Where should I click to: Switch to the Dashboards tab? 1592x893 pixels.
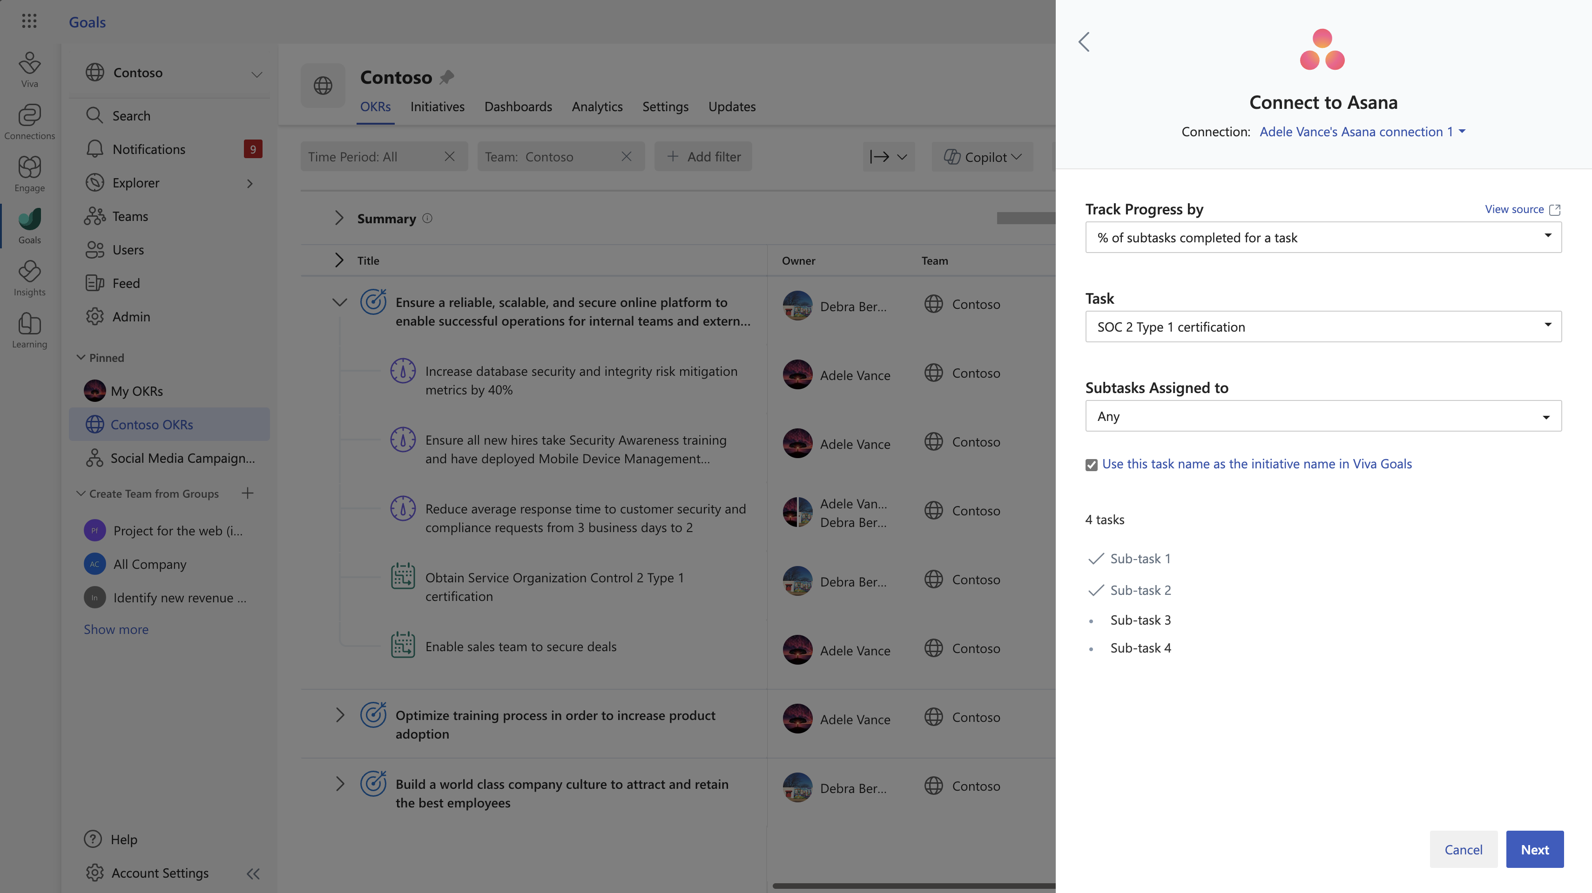click(518, 106)
